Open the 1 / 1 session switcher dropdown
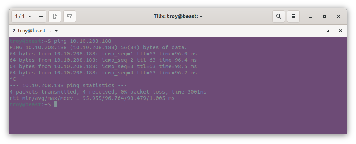Screen dimensions: 356x144 tap(24, 16)
